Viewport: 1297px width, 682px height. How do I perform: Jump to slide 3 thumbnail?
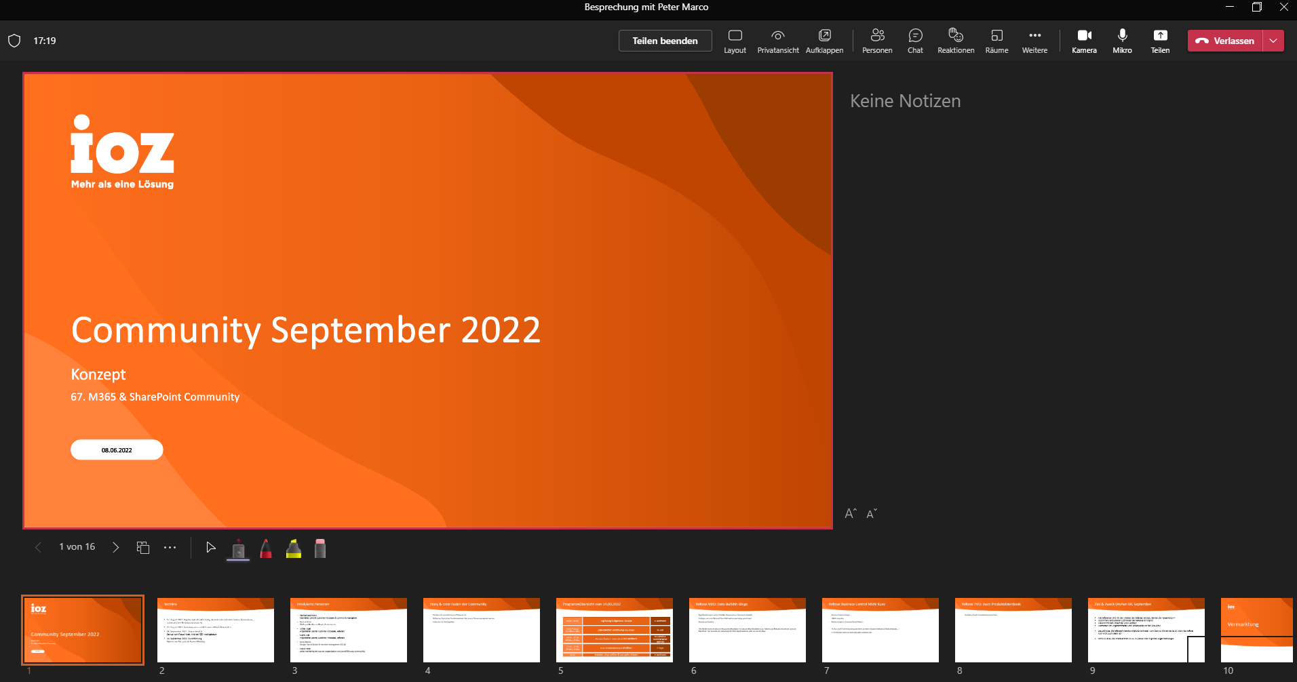(x=349, y=630)
